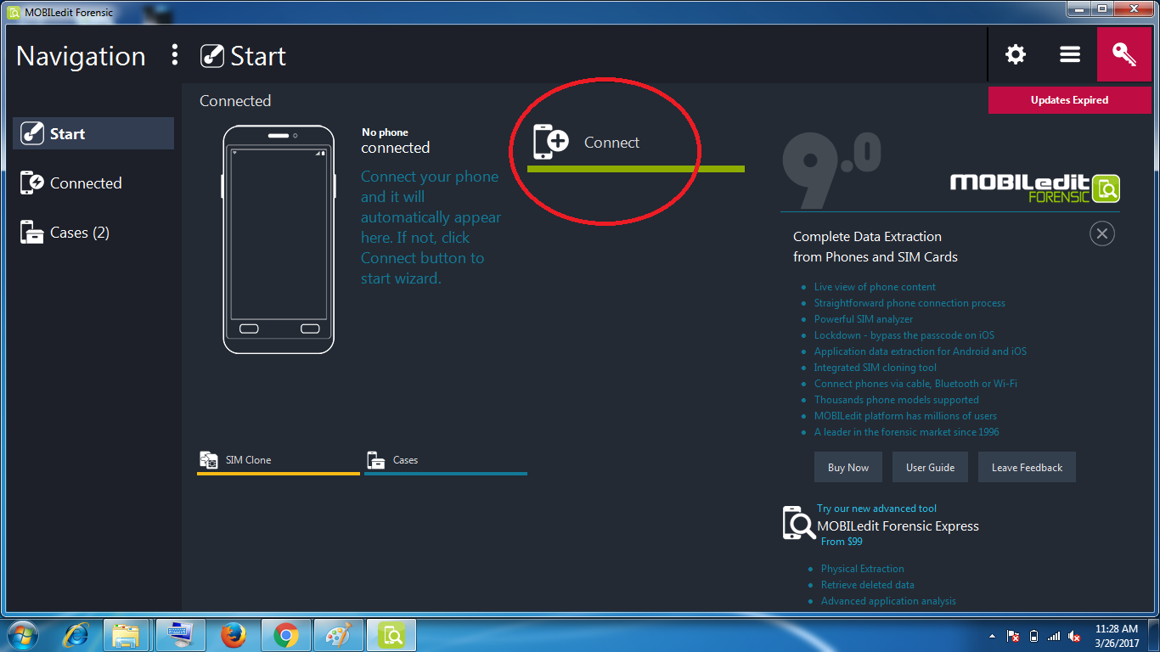Click the red key license icon
The image size is (1160, 652).
[x=1124, y=55]
